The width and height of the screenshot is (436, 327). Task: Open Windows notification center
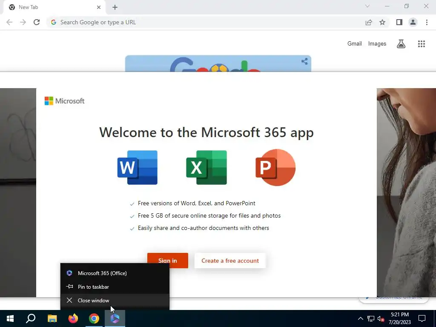pos(422,318)
